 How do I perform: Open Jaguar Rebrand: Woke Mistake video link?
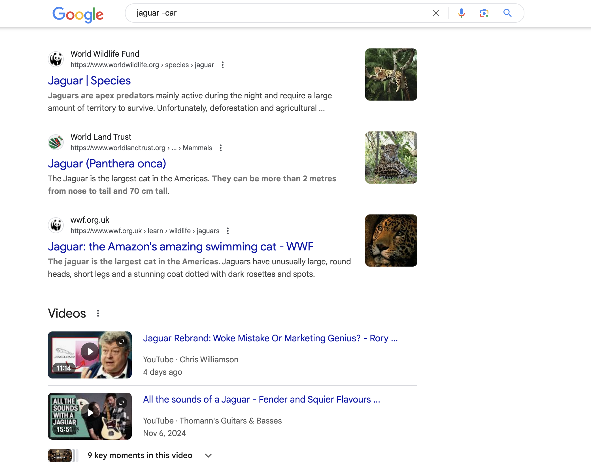pyautogui.click(x=270, y=338)
